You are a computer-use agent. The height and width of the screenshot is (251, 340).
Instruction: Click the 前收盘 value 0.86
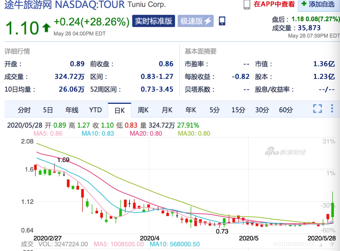point(166,64)
